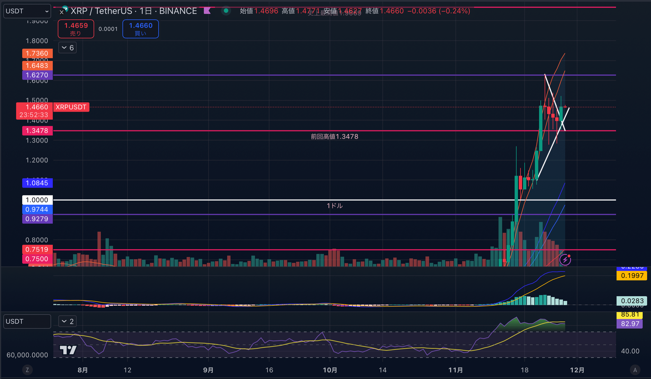The width and height of the screenshot is (651, 379).
Task: Click the 終値1.4660 close value
Action: 384,11
